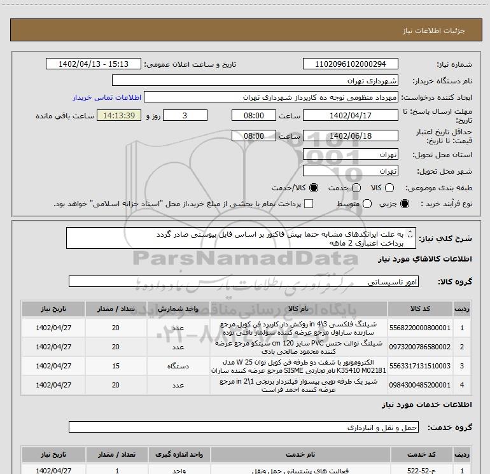Click quantity 15 in electromotor row

tap(116, 366)
